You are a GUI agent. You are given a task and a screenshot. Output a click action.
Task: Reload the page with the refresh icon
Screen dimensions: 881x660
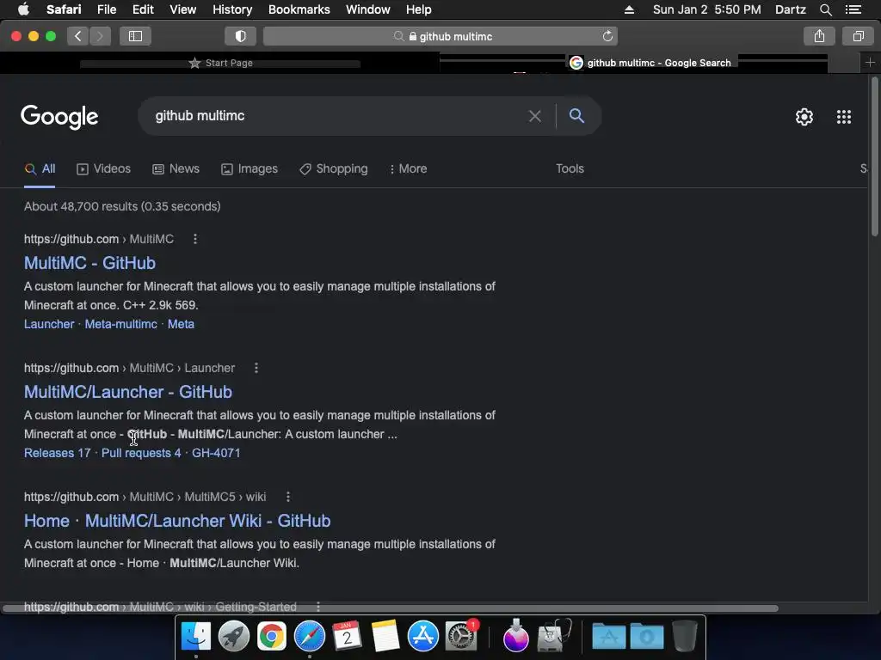pos(607,36)
